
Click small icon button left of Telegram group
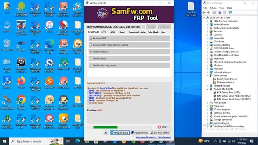[x=106, y=133]
